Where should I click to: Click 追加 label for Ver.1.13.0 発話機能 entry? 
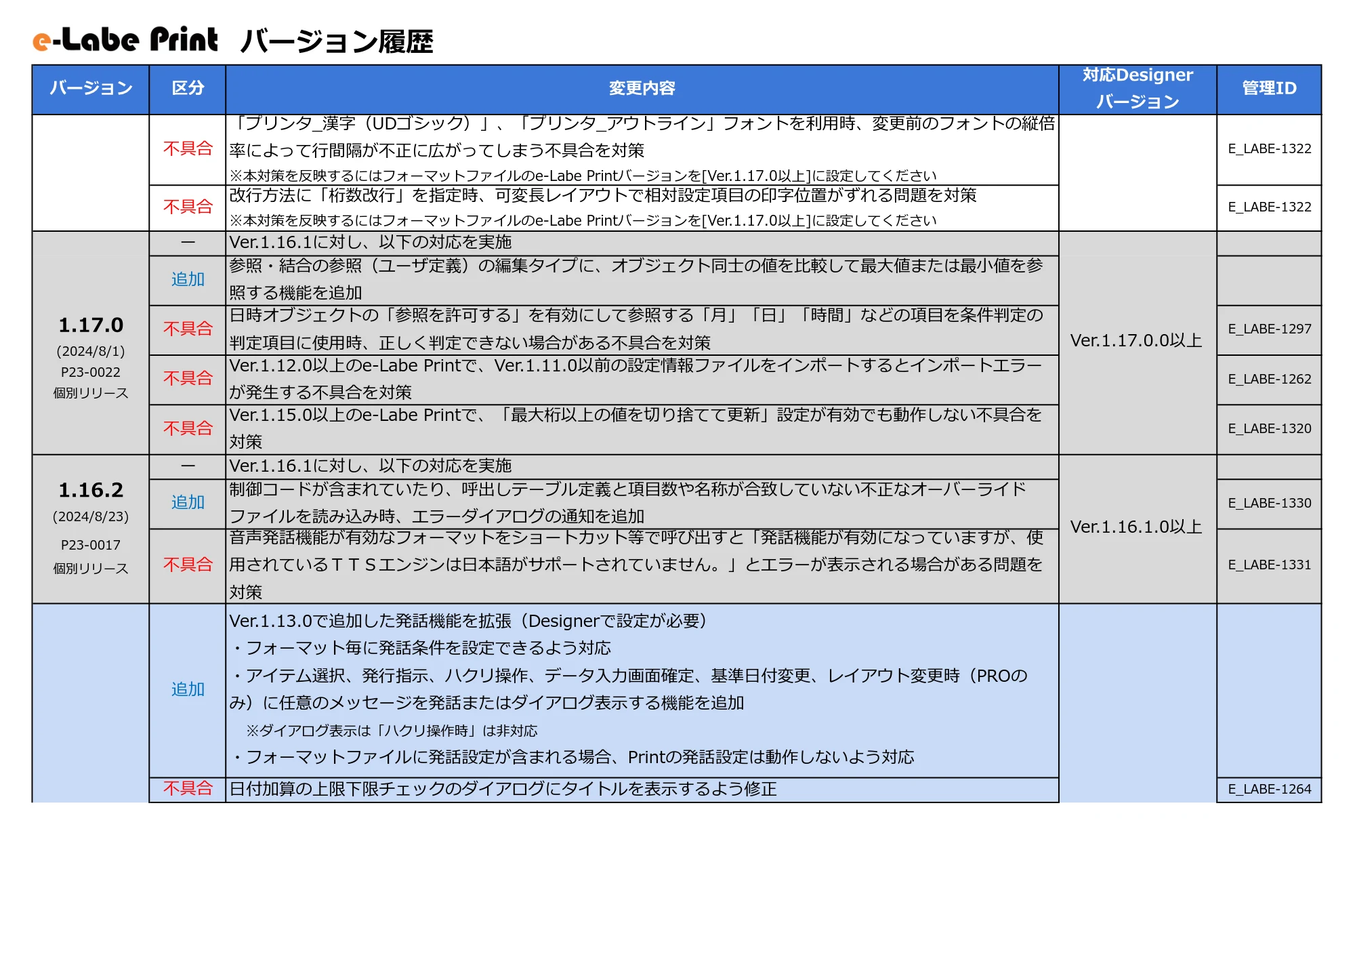point(188,689)
